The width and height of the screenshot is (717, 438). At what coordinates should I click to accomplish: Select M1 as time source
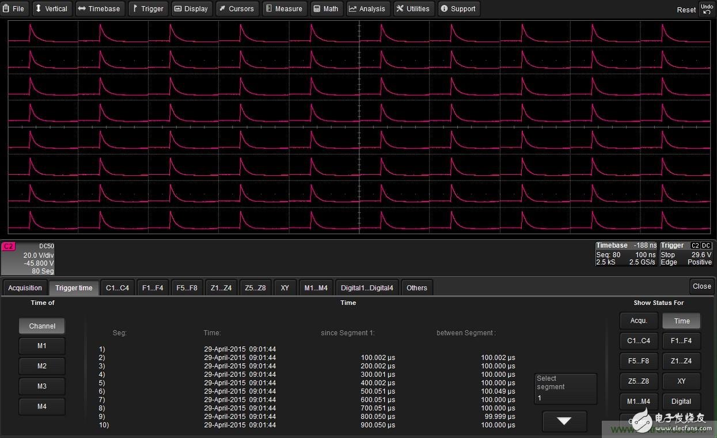tap(42, 346)
